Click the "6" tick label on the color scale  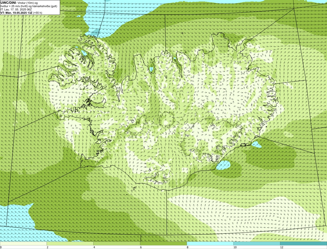[141, 247]
